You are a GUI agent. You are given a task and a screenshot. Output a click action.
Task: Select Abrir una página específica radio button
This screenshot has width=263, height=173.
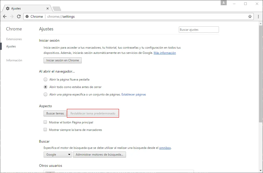click(x=45, y=94)
